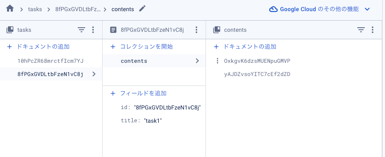Click the contents panel header title
The height and width of the screenshot is (157, 385).
[235, 30]
